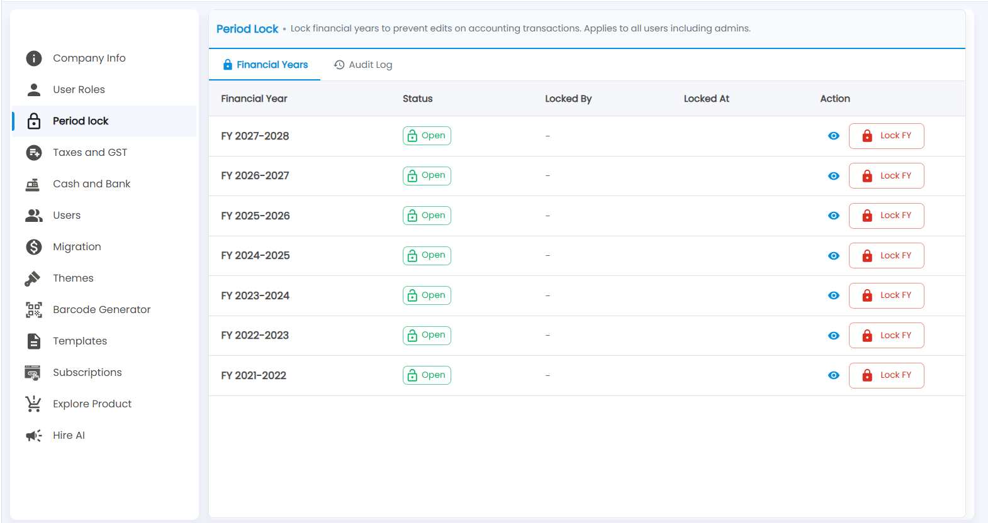Click the FY 2024-2025 row label
The image size is (988, 523).
click(x=255, y=256)
